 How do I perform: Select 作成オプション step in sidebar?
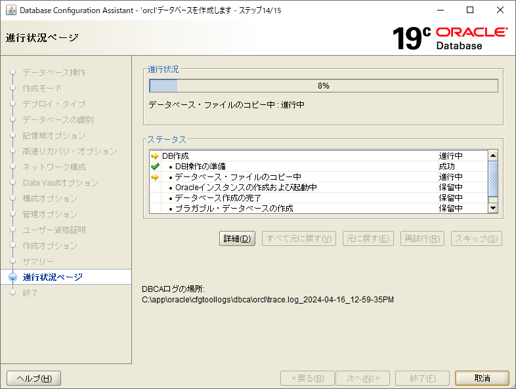[x=50, y=245]
